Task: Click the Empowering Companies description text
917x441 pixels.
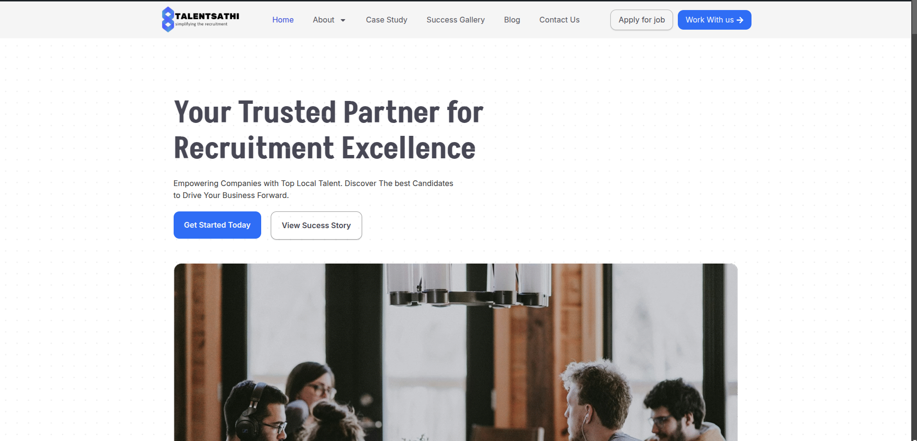Action: tap(313, 189)
